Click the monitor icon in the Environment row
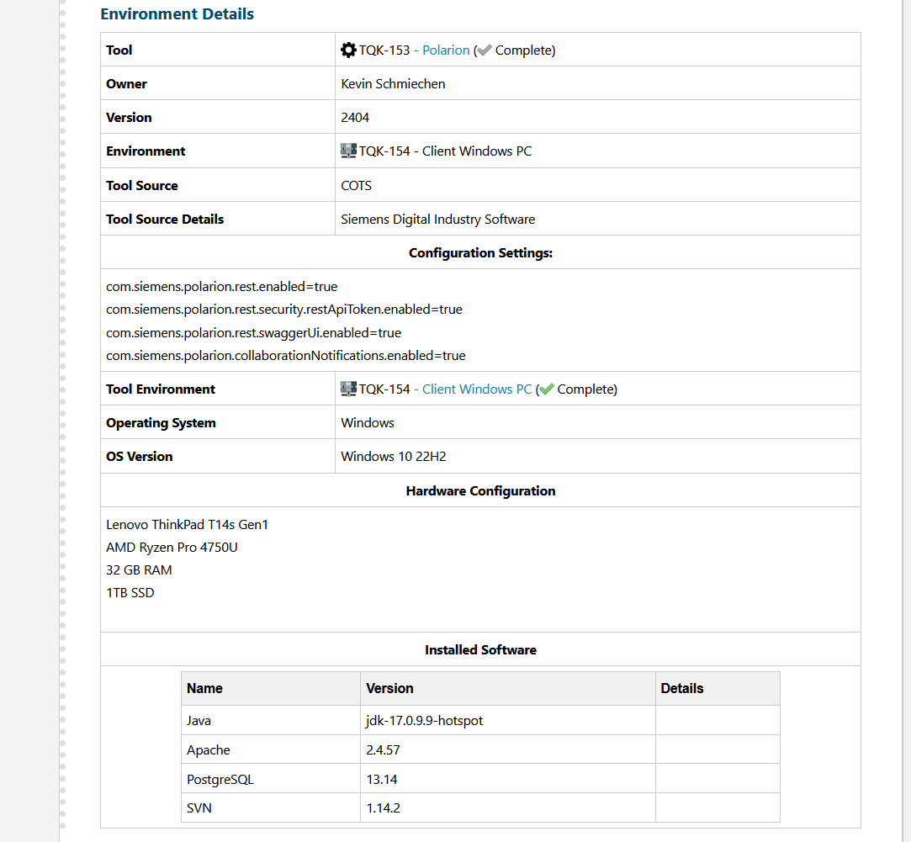Image resolution: width=911 pixels, height=842 pixels. tap(347, 151)
